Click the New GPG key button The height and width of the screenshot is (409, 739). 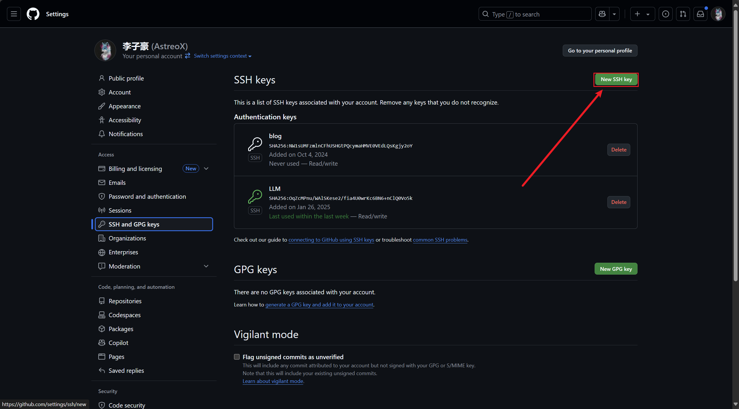[616, 269]
